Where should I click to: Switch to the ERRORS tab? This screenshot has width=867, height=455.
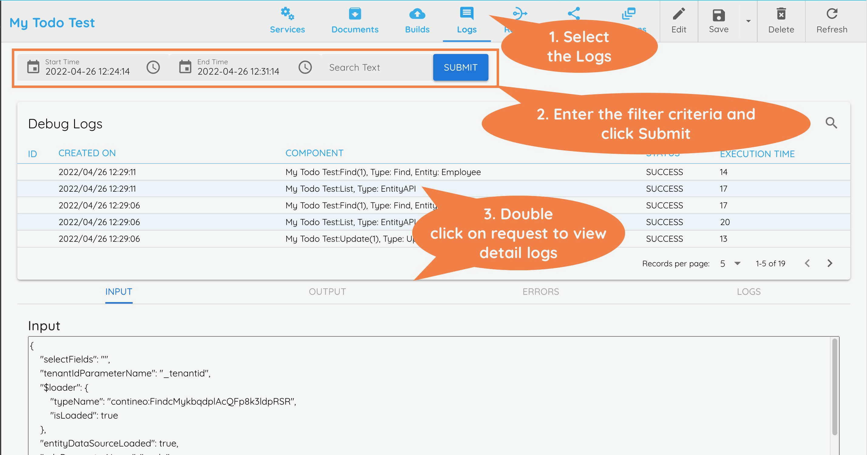tap(541, 292)
